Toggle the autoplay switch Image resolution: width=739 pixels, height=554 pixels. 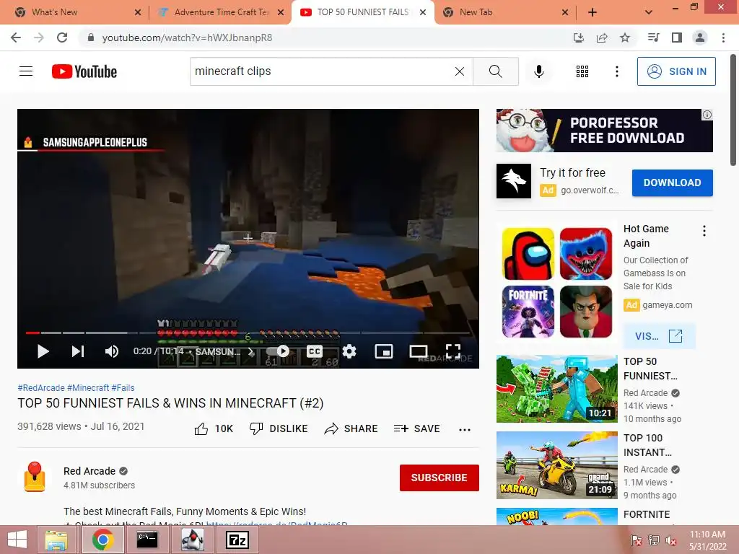coord(278,351)
